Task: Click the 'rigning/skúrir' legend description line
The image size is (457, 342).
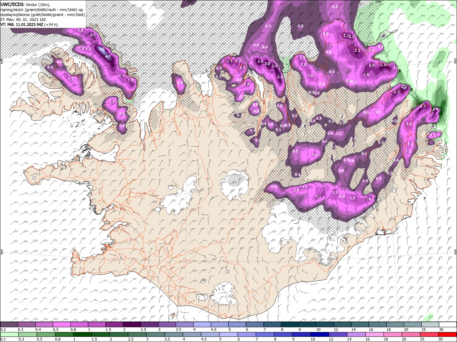Action: coord(42,10)
